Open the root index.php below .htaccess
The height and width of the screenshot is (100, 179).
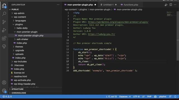[19, 69]
